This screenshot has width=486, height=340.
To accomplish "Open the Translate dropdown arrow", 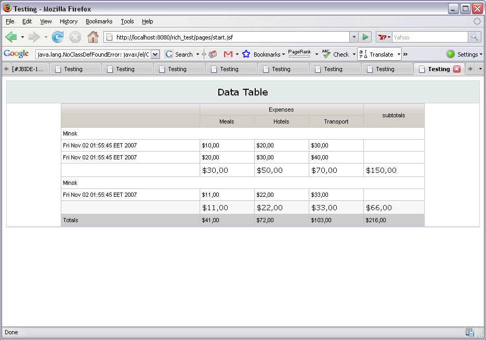I will [x=399, y=55].
